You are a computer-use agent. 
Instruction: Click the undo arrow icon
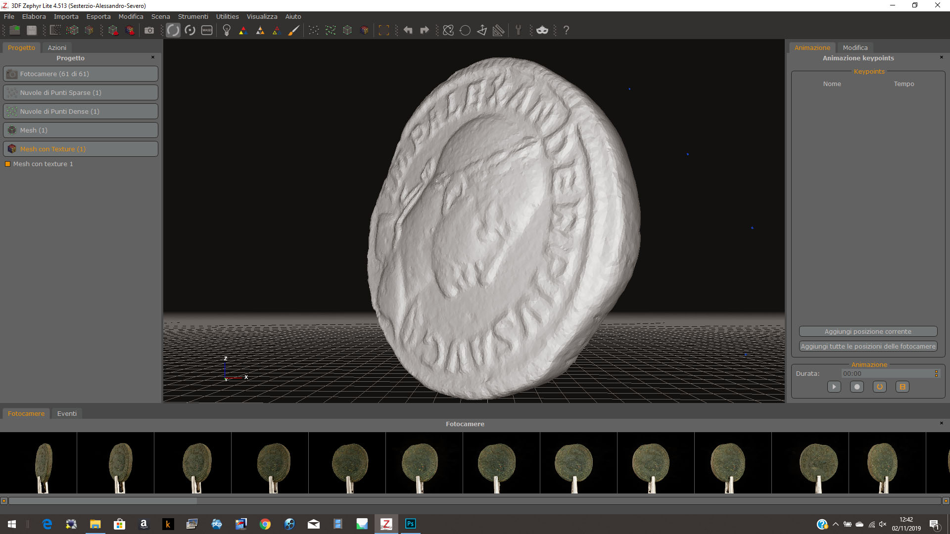pyautogui.click(x=408, y=30)
